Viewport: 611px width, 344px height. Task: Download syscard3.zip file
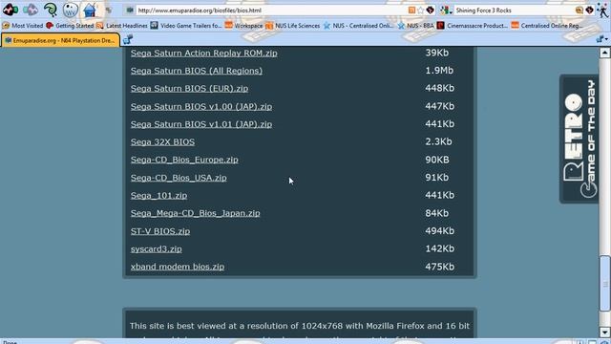(x=157, y=248)
